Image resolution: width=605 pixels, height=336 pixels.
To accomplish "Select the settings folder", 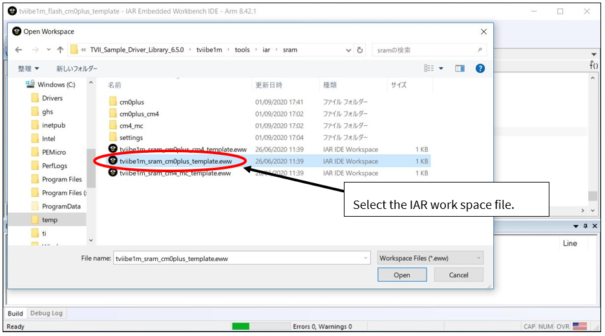I will coord(131,138).
